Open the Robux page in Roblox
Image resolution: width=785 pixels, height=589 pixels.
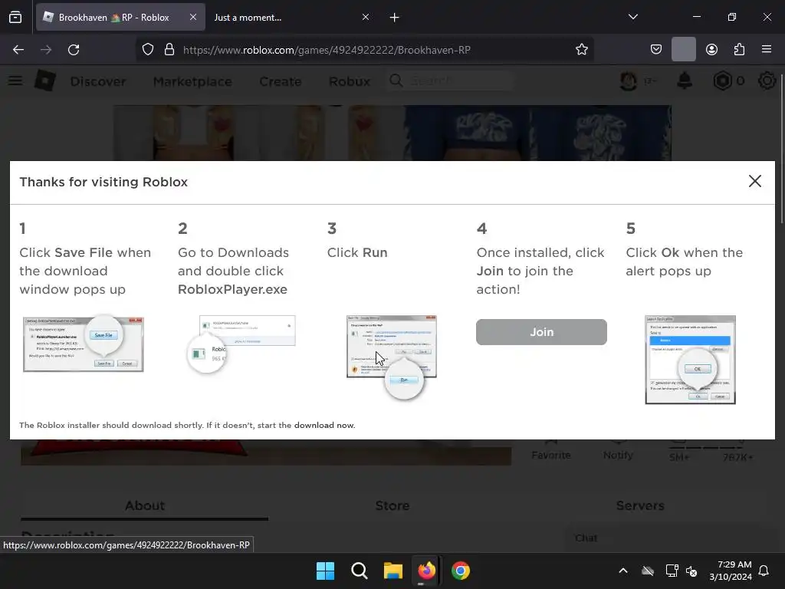point(350,81)
